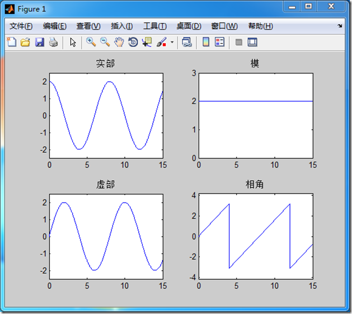The height and width of the screenshot is (314, 352).
Task: Open the 桌面(D) menu
Action: point(189,26)
